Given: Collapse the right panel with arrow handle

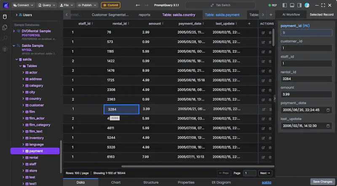Looking at the screenshot, I should coord(275,98).
